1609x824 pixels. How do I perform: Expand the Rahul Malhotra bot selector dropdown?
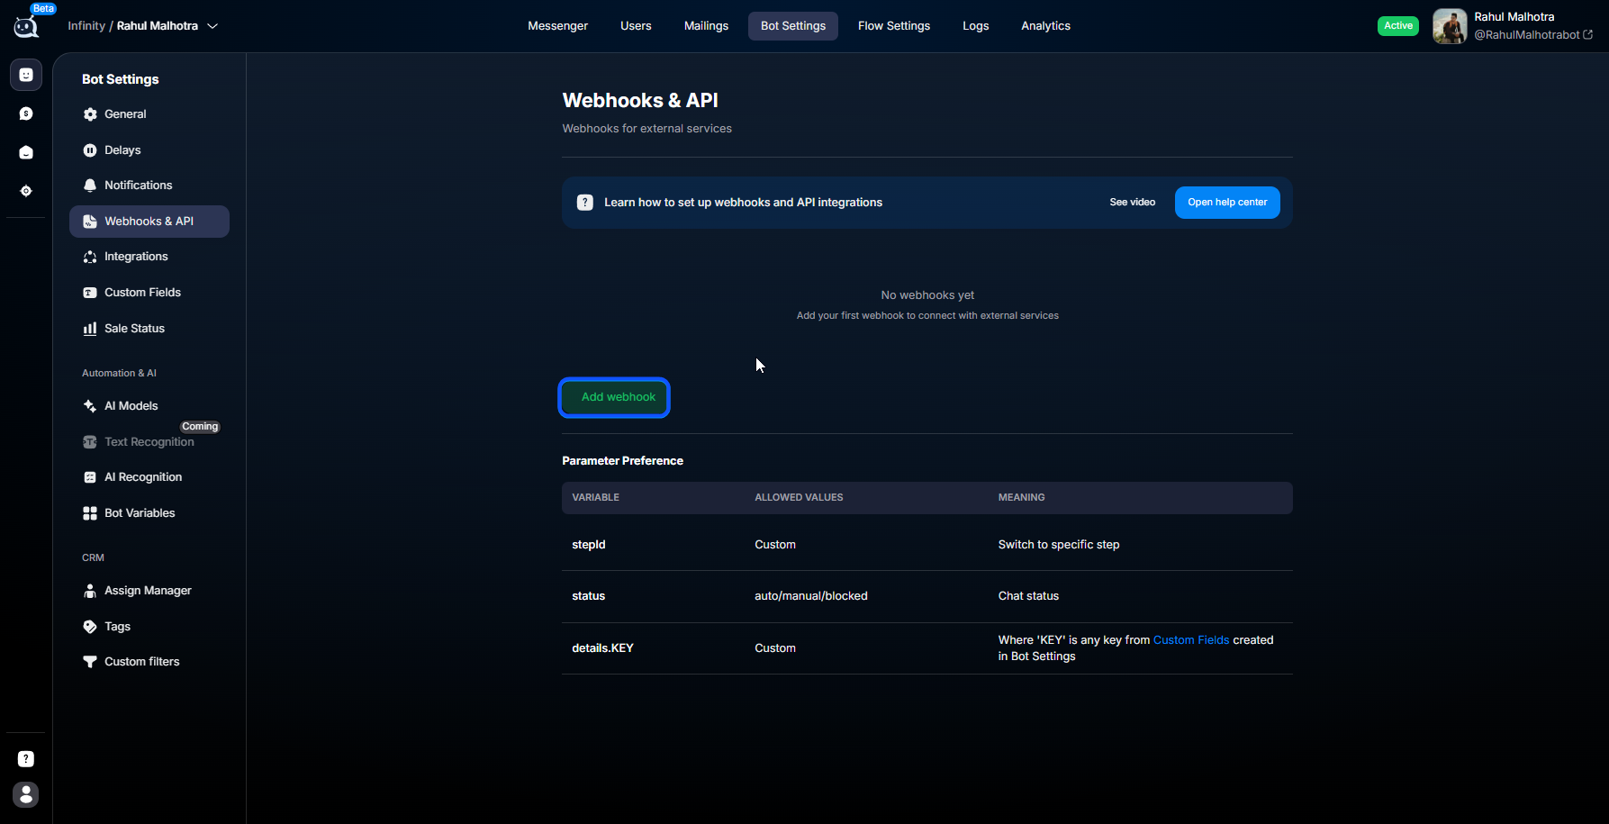coord(212,26)
